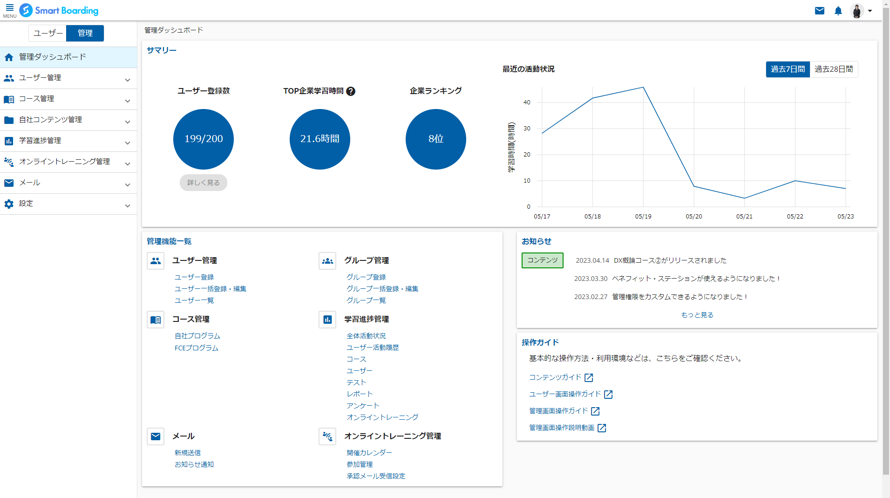The height and width of the screenshot is (498, 890).
Task: Open the hamburger MENU icon
Action: point(9,10)
